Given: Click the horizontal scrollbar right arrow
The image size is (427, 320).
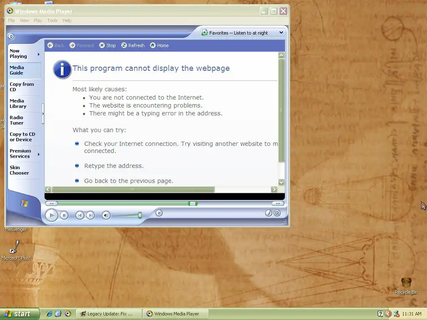Looking at the screenshot, I should (274, 190).
